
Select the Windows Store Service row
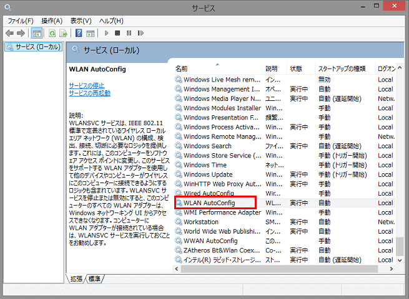[x=285, y=155]
